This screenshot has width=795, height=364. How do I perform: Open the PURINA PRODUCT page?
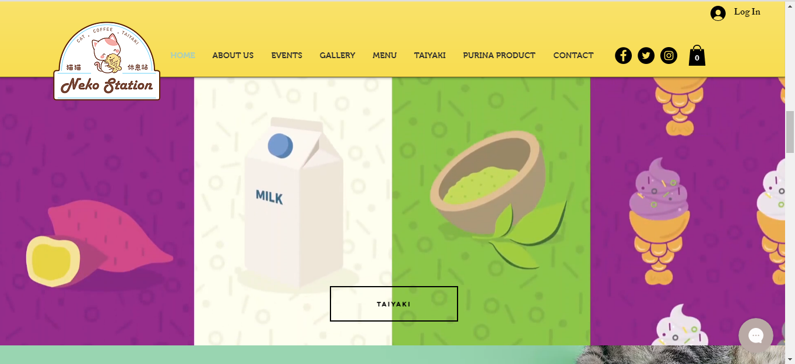click(x=499, y=55)
